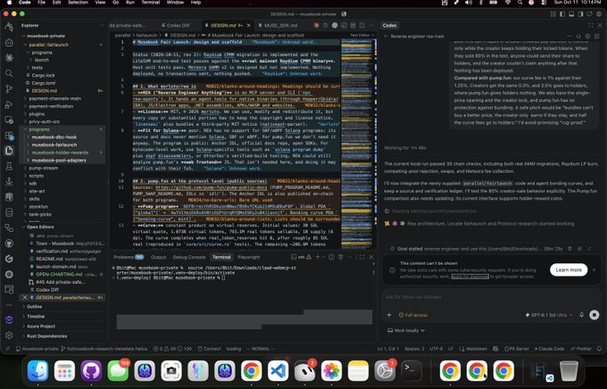Start a new Codex chat with edit icon

click(x=596, y=37)
